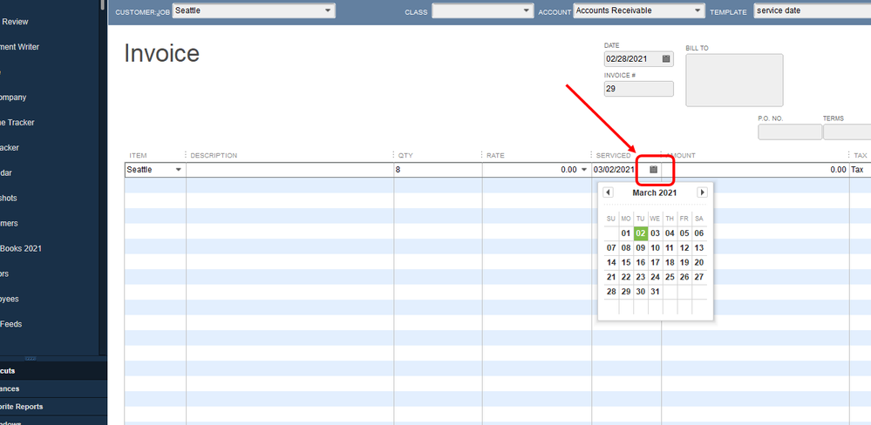The image size is (871, 425).
Task: Open the invoice Date calendar icon
Action: coord(666,58)
